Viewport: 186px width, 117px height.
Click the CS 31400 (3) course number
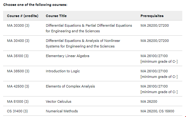[17, 111]
